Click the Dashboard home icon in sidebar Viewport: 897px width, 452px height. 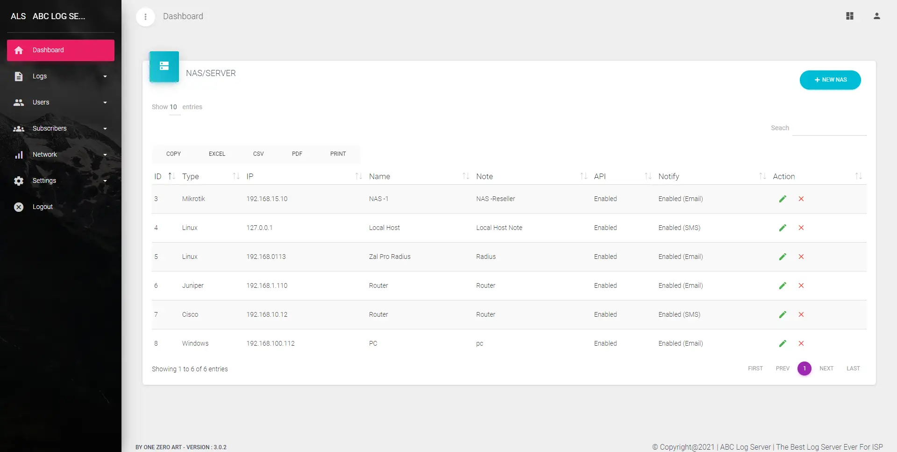[x=19, y=50]
